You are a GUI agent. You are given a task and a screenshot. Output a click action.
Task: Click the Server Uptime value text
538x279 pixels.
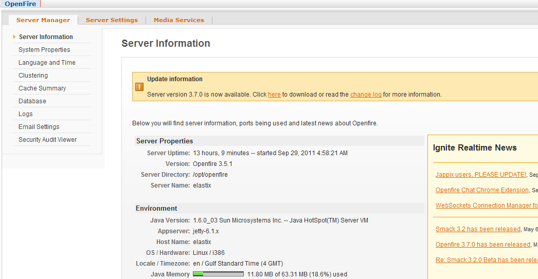[270, 153]
